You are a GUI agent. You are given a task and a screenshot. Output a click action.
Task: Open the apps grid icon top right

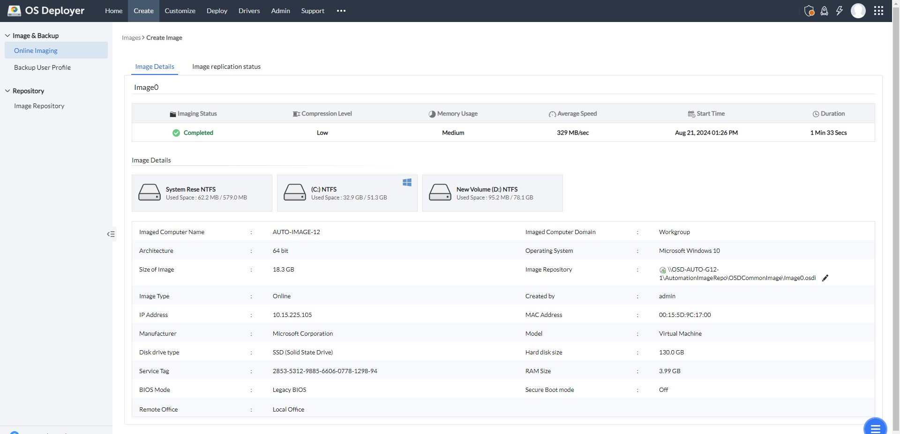coord(879,10)
